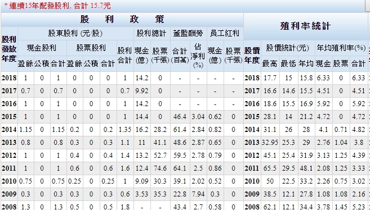Click the '現金股利' sub-header
The image size is (370, 210).
[x=42, y=48]
